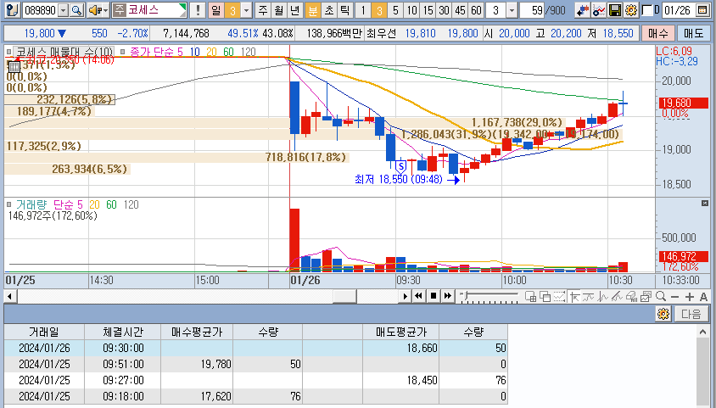The width and height of the screenshot is (716, 408).
Task: Click the chart scrollbar left arrow
Action: point(10,297)
